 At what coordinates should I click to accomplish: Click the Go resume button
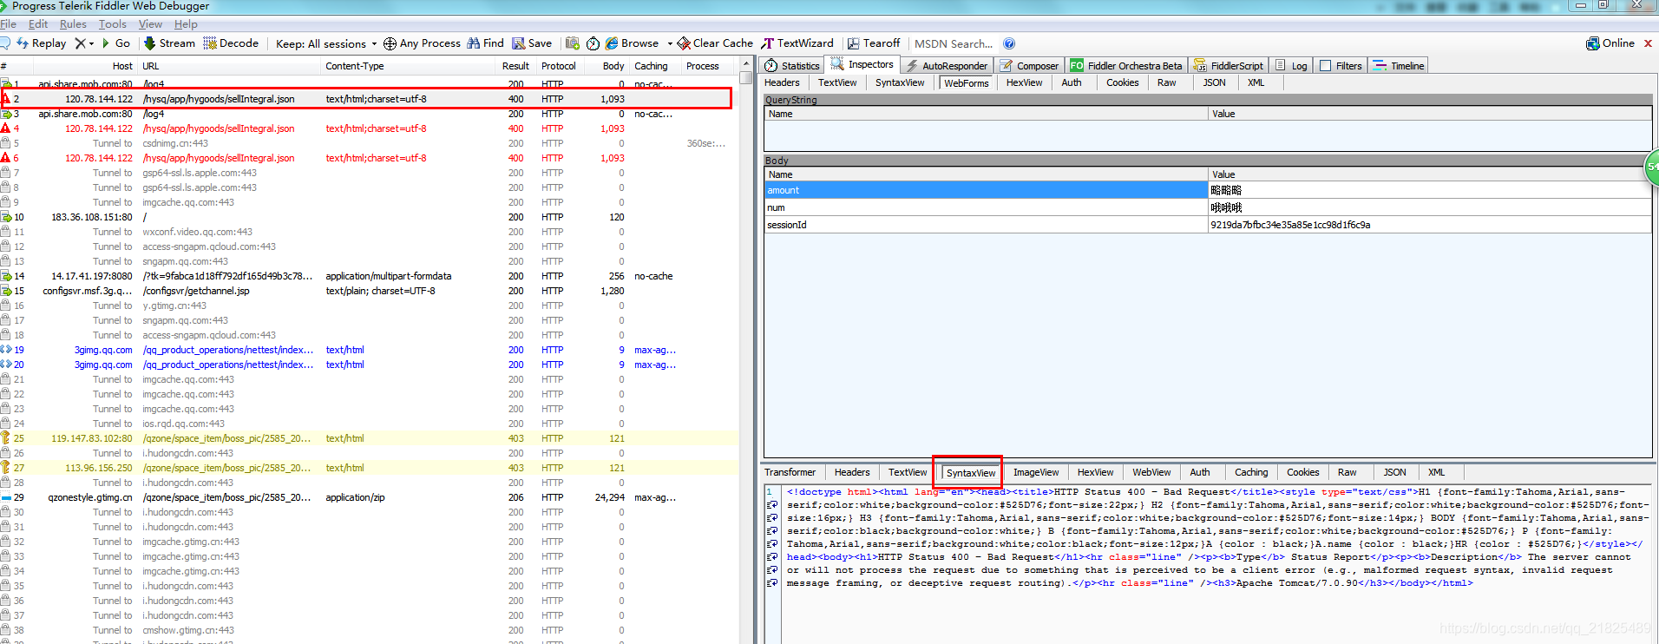115,43
